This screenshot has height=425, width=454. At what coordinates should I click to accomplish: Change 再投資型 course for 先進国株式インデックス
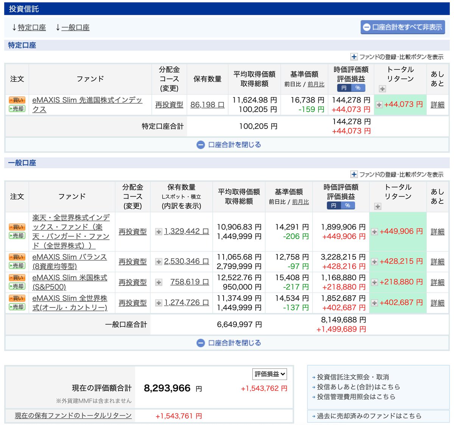(169, 105)
